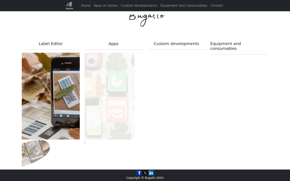Open the Facebook icon in the footer
290x181 pixels.
139,173
